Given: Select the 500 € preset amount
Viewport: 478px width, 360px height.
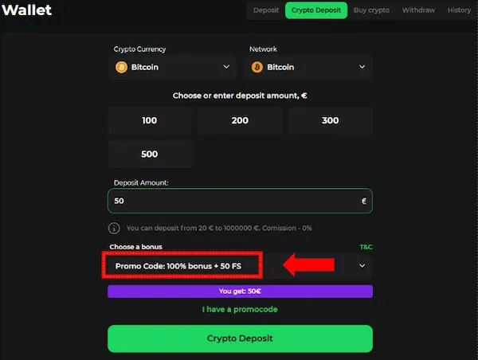Looking at the screenshot, I should point(150,155).
